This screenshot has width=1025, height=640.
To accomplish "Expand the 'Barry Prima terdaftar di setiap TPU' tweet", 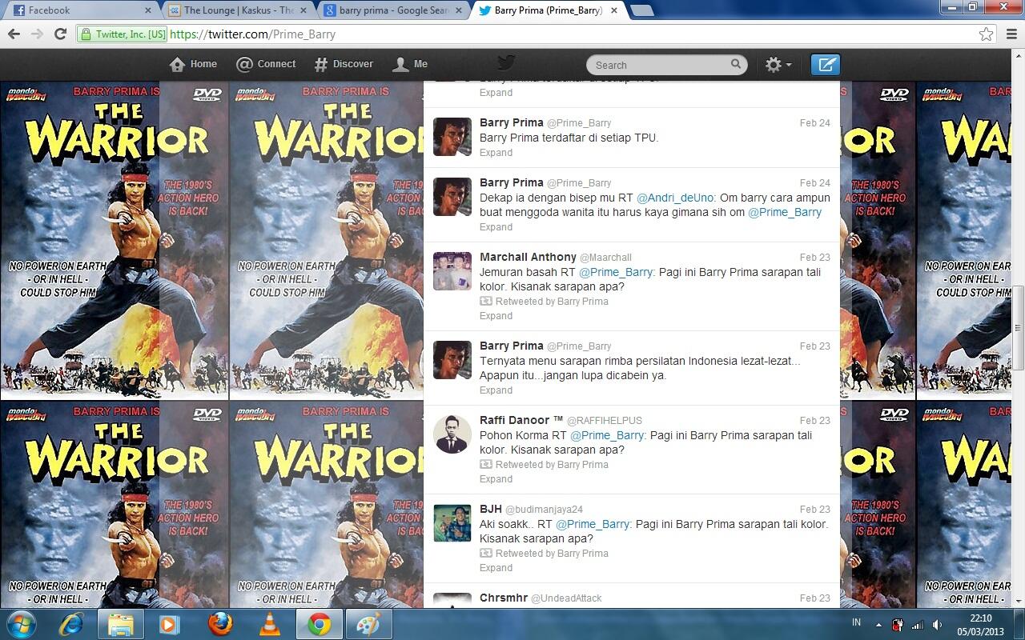I will point(496,153).
